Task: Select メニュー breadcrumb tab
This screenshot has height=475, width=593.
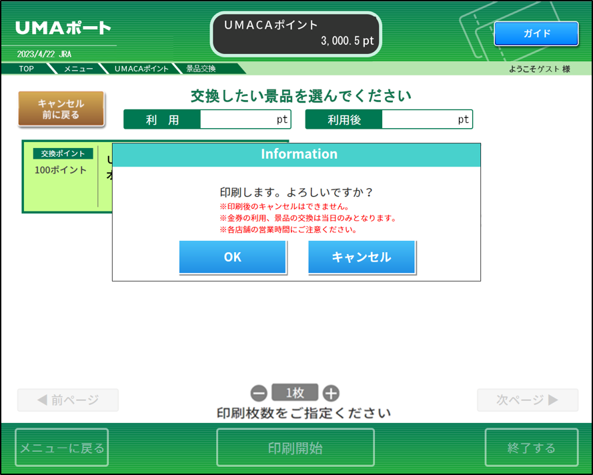Action: tap(79, 69)
